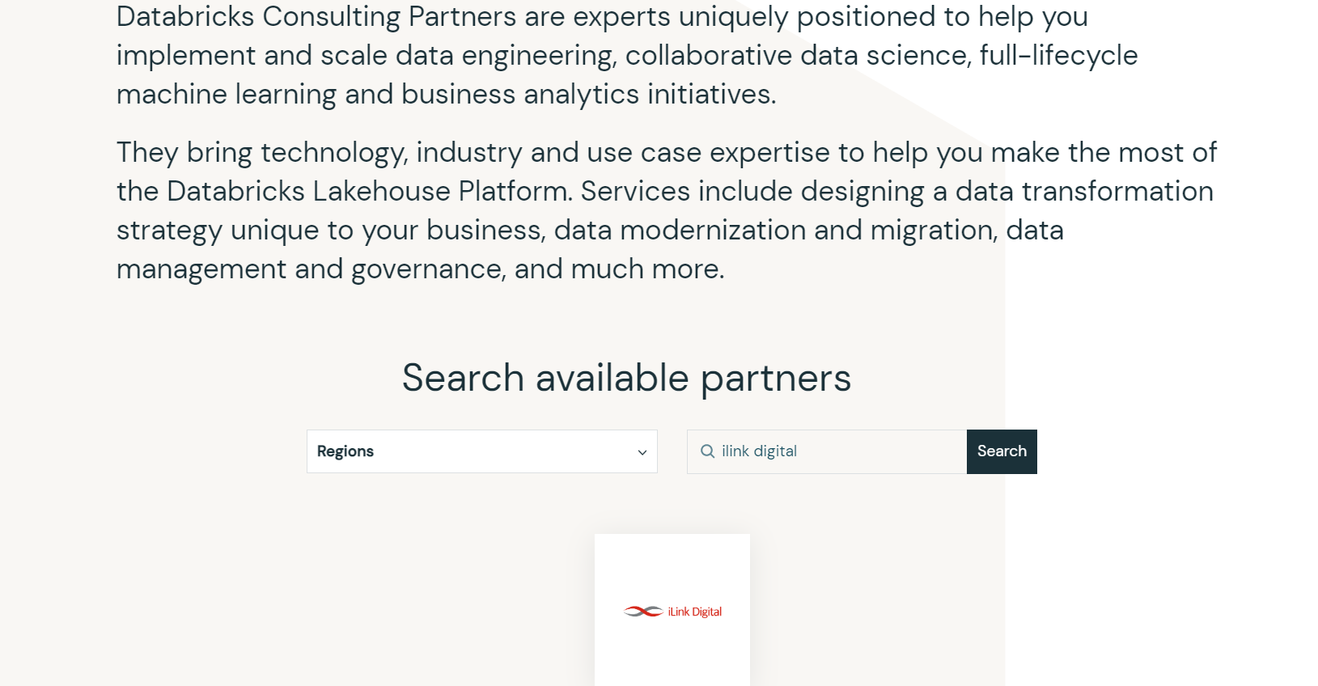The image size is (1318, 686).
Task: Click the 'Search available partners' heading
Action: tap(626, 377)
